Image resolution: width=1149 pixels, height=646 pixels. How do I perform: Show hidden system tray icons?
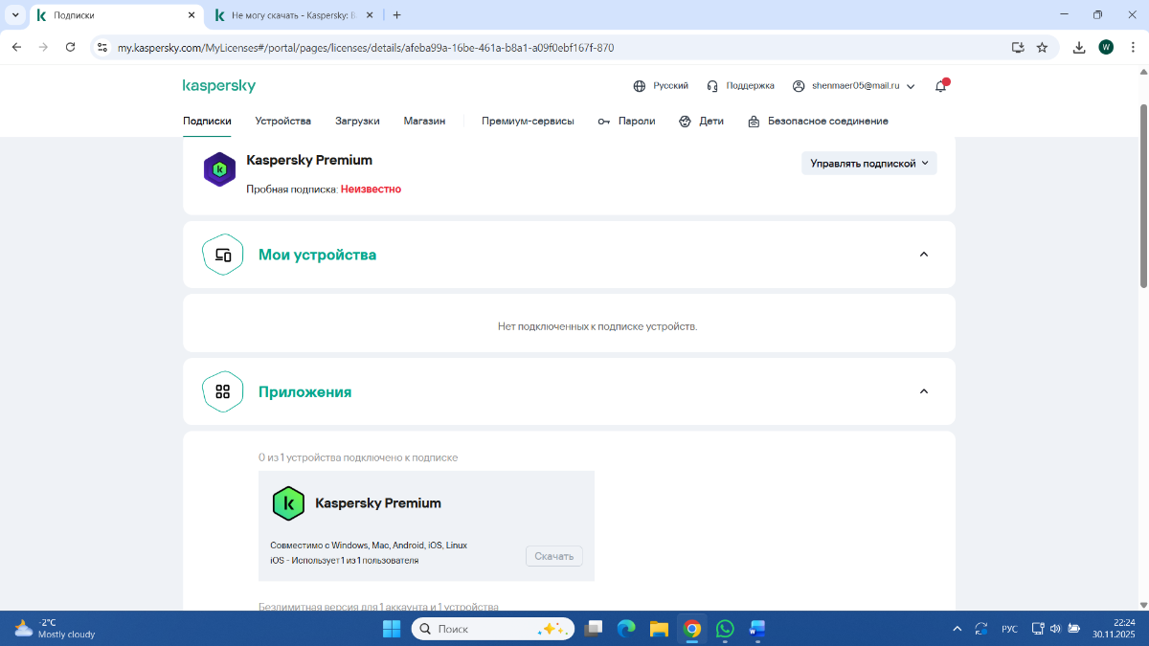(957, 629)
